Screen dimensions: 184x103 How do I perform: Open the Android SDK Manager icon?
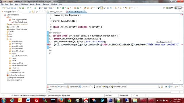coord(20,8)
